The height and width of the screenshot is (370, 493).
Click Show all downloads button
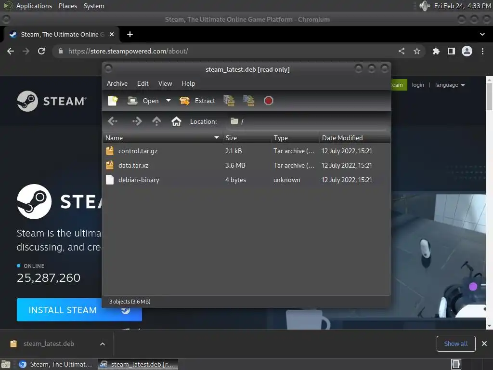click(x=455, y=344)
